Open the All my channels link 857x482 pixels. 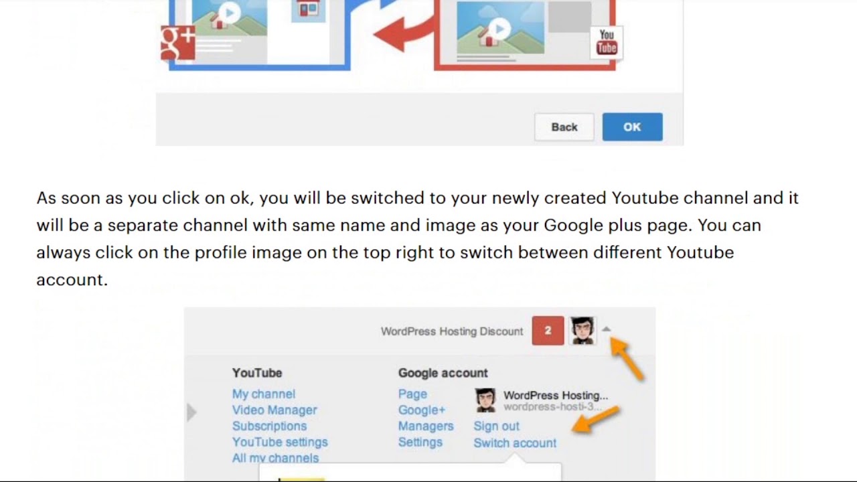pos(275,459)
